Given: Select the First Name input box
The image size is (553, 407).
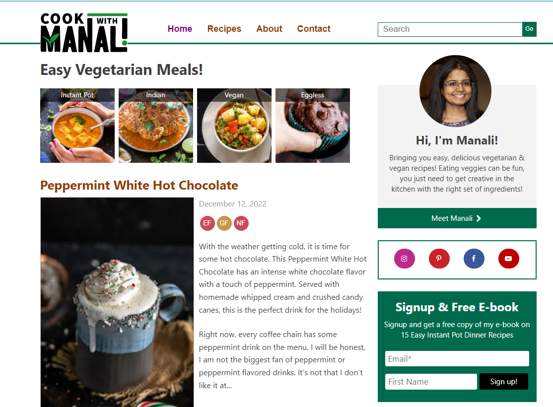Looking at the screenshot, I should tap(431, 382).
